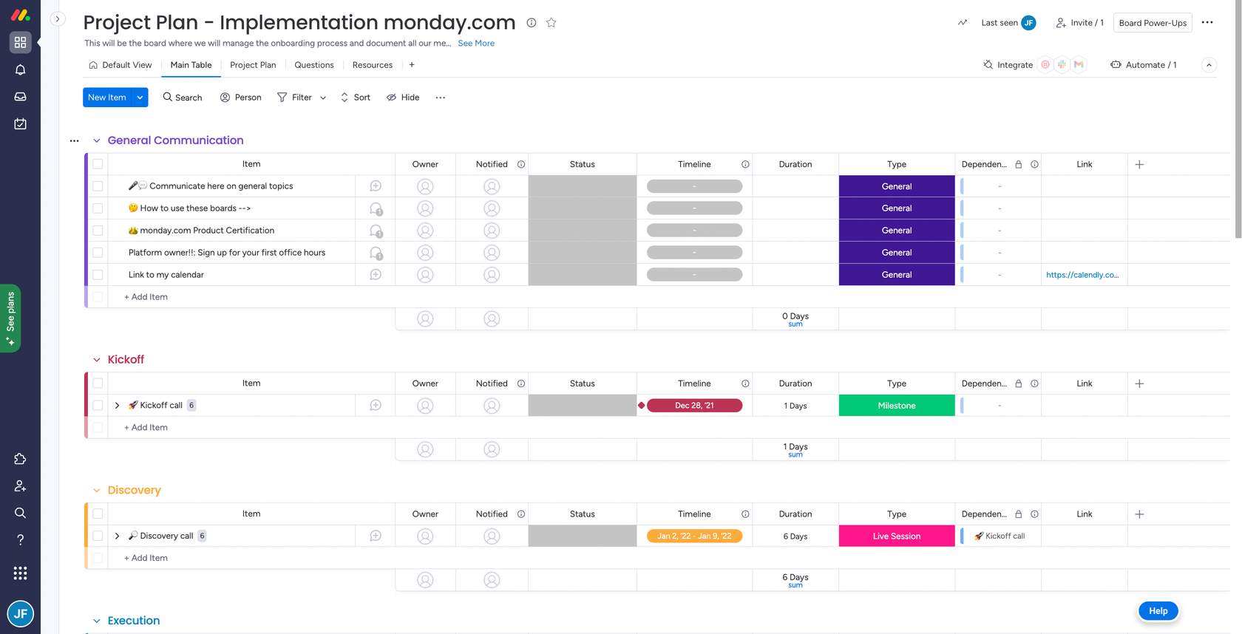Open the Apps puzzle piece icon in sidebar

pos(20,459)
